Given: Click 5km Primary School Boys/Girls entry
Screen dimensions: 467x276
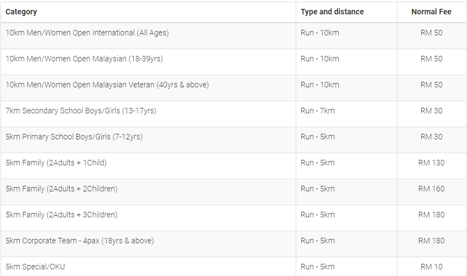Looking at the screenshot, I should point(74,137).
